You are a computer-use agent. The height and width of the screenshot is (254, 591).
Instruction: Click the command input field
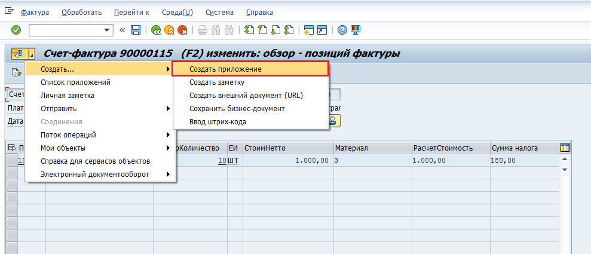(66, 30)
